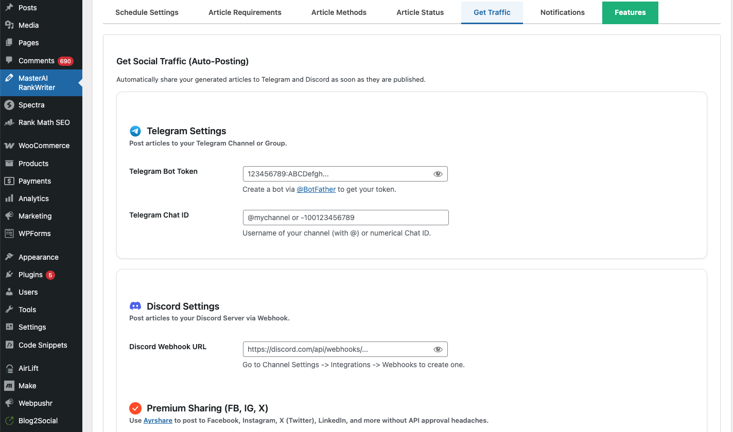This screenshot has width=733, height=432.
Task: Open the green Features tab
Action: (x=630, y=12)
